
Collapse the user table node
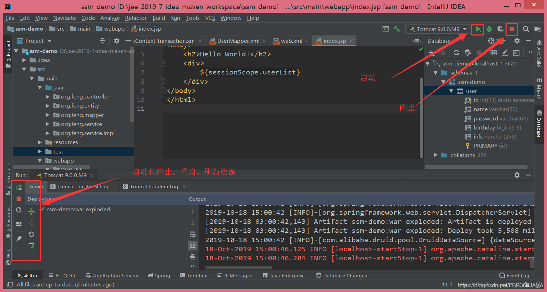(451, 91)
